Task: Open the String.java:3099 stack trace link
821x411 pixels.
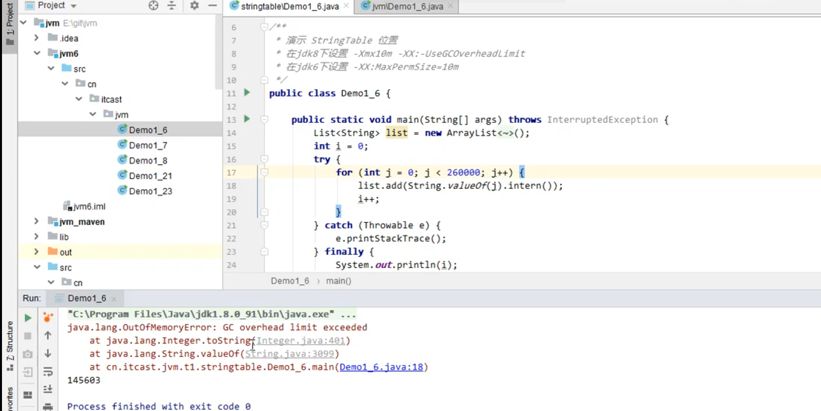Action: 290,354
